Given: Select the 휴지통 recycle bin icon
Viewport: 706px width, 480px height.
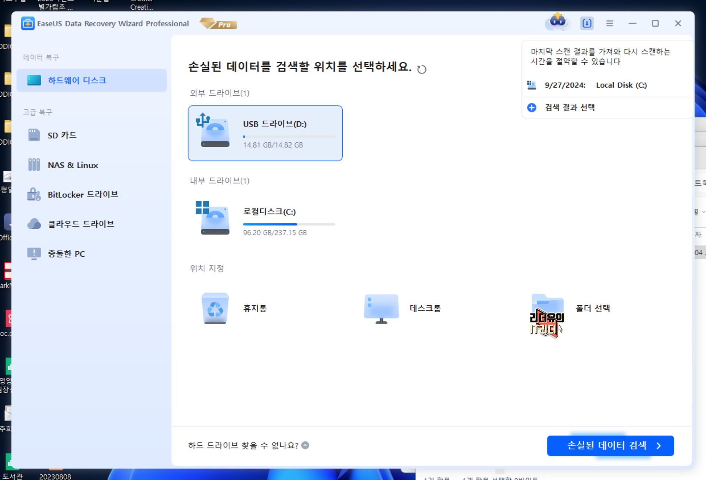Looking at the screenshot, I should 215,308.
